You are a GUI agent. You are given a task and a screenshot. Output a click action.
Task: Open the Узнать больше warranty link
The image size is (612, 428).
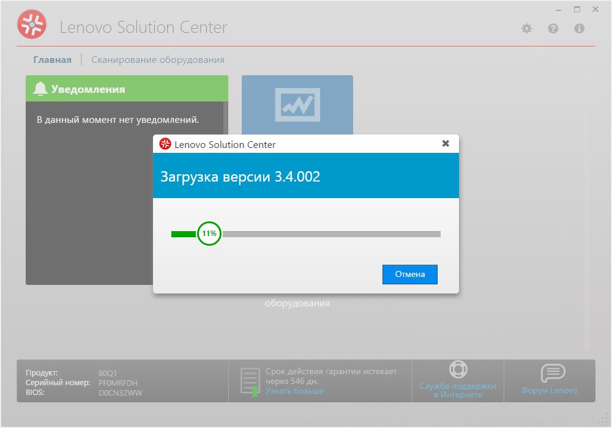(294, 391)
